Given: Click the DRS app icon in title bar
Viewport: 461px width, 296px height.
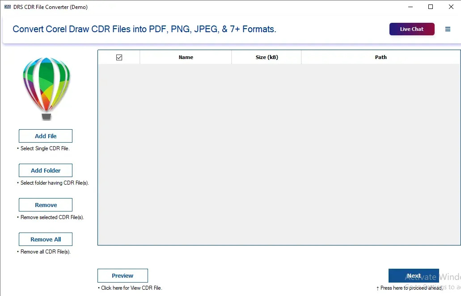Looking at the screenshot, I should 7,7.
